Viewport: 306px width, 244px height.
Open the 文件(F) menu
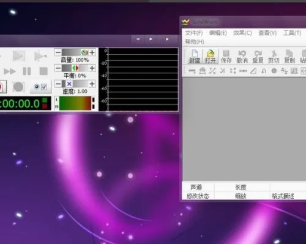[194, 33]
